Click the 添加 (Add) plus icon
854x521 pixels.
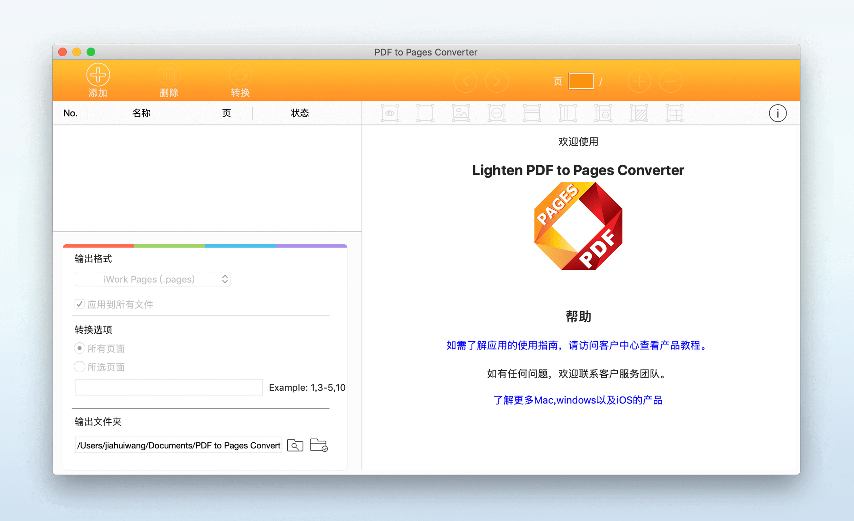click(98, 75)
